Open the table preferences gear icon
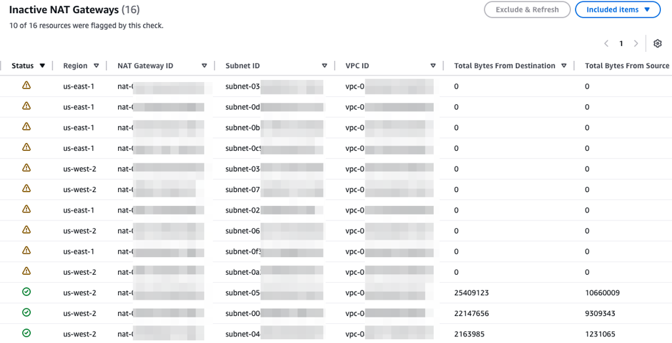Screen dimensions: 672x343 (x=658, y=43)
